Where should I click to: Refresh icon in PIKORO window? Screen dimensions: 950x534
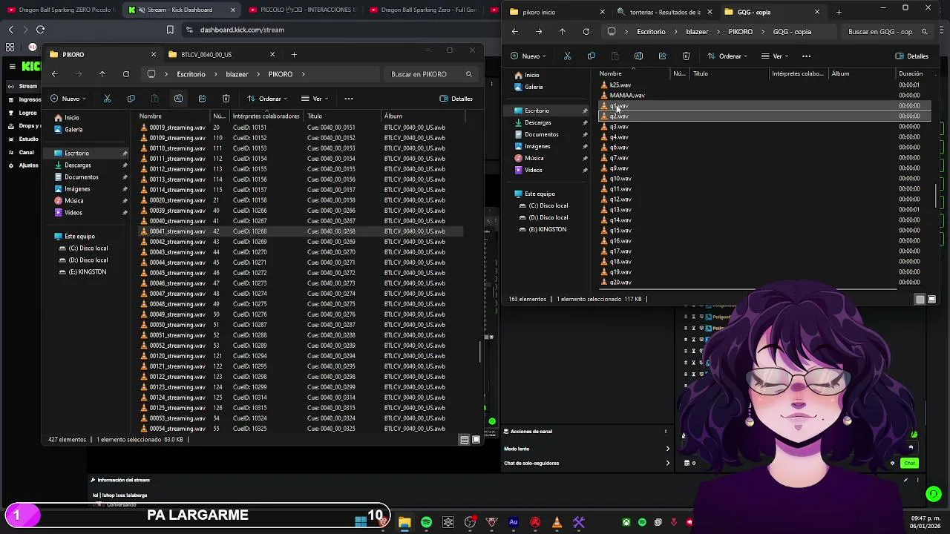click(126, 74)
